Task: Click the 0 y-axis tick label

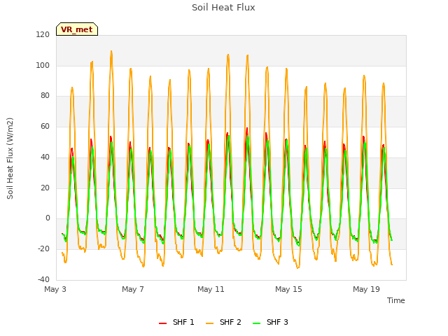Action: (48, 218)
